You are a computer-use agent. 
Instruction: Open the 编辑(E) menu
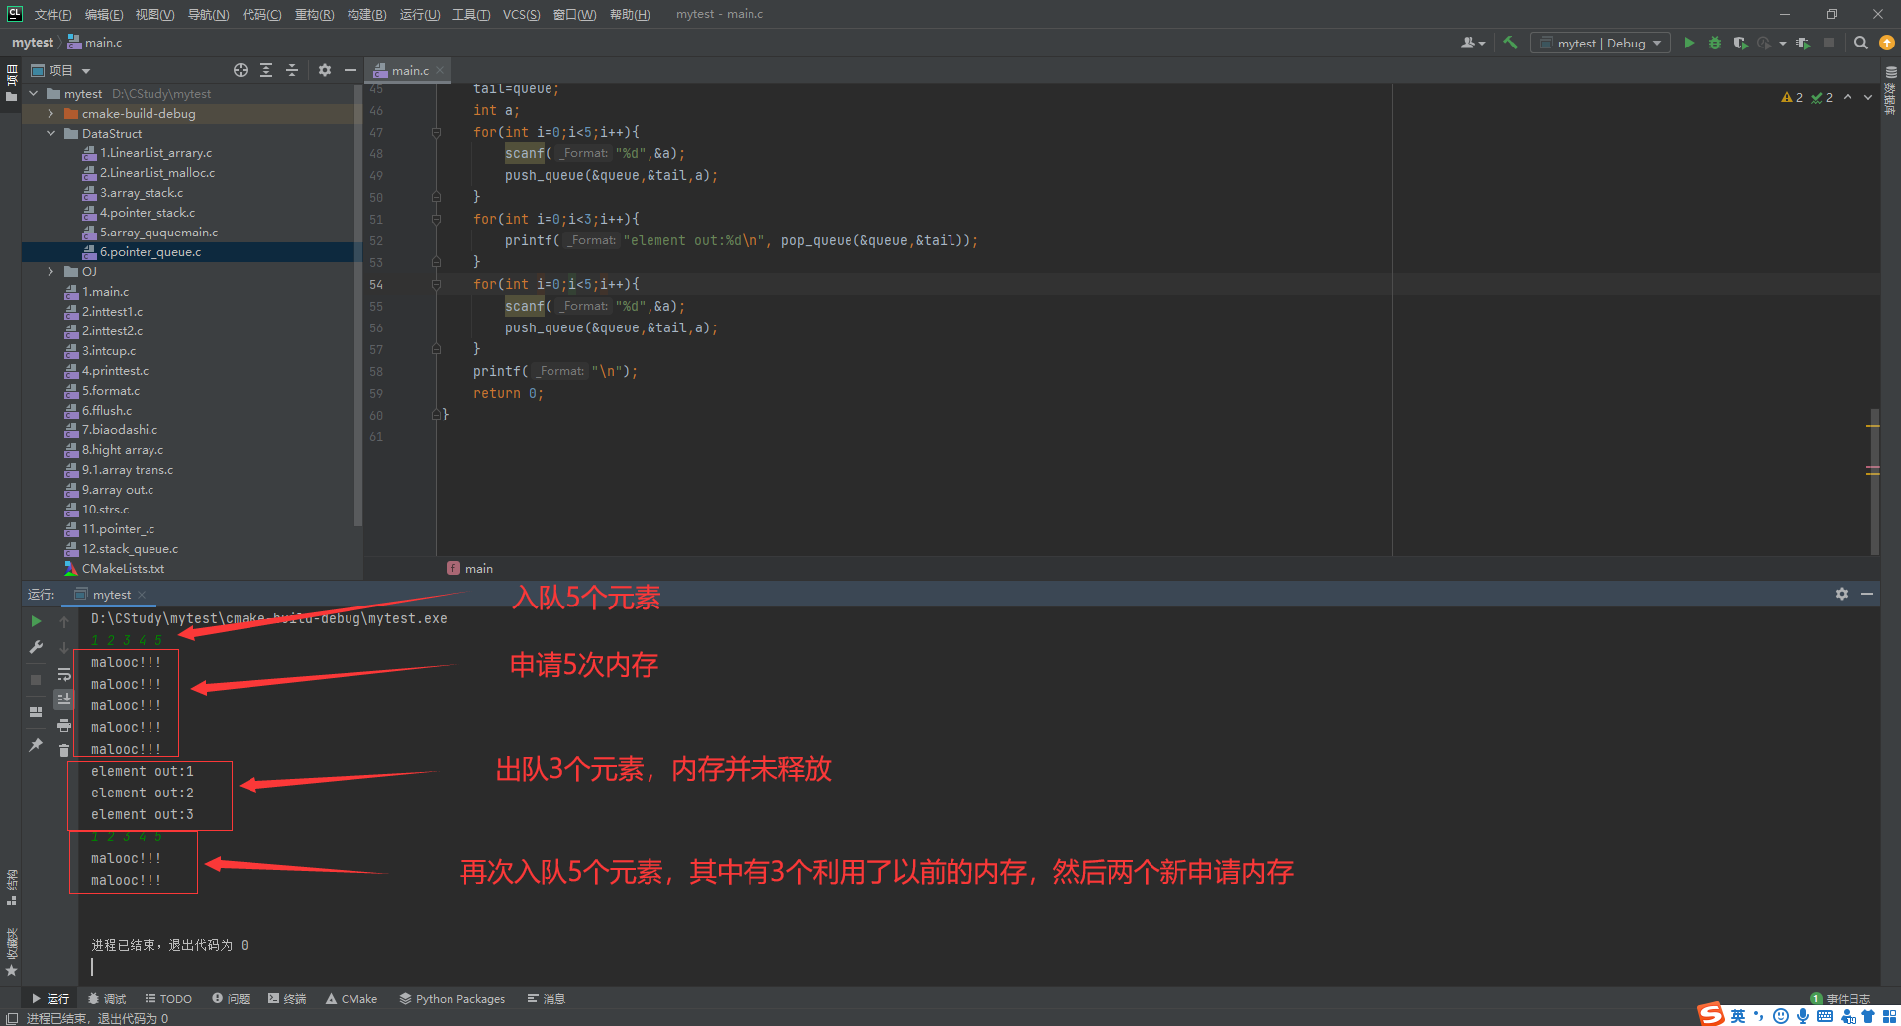pyautogui.click(x=104, y=14)
